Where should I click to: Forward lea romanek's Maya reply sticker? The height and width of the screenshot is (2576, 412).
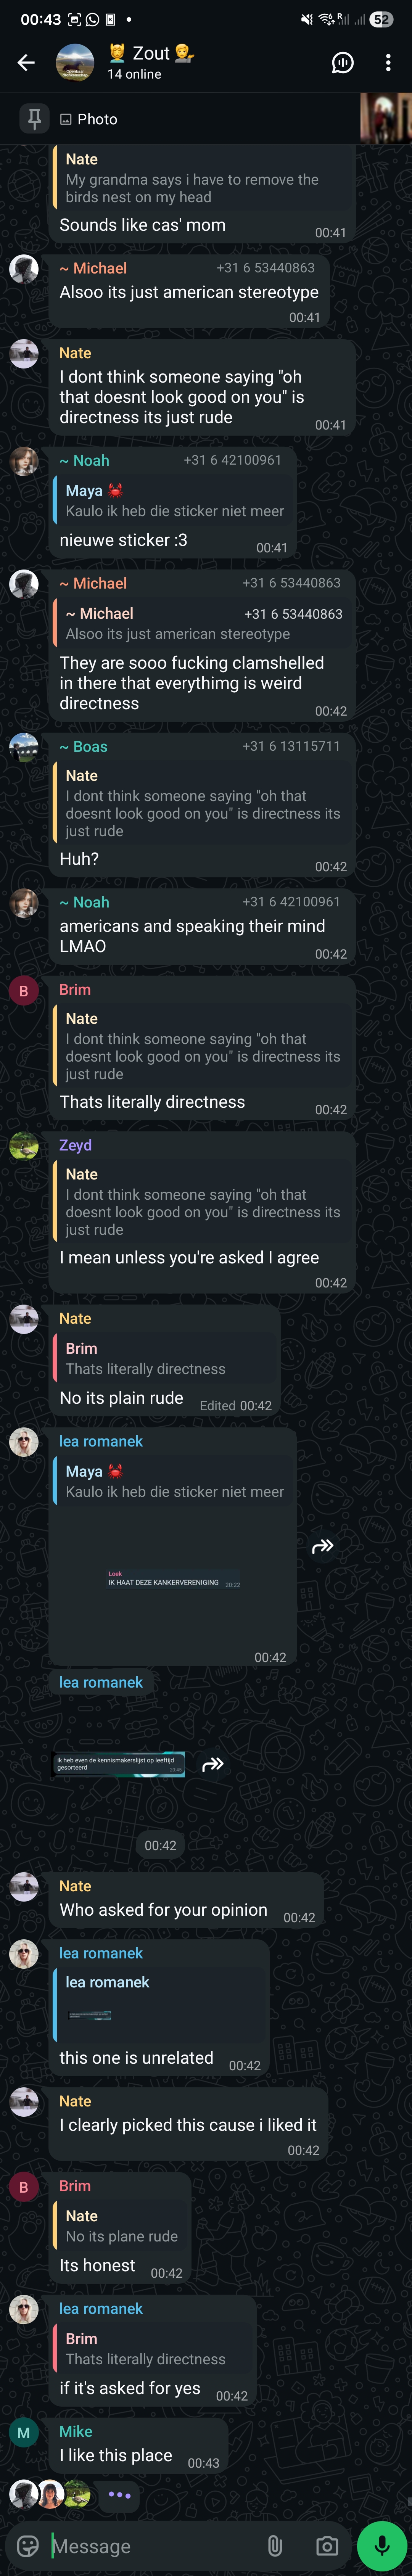tap(322, 1547)
